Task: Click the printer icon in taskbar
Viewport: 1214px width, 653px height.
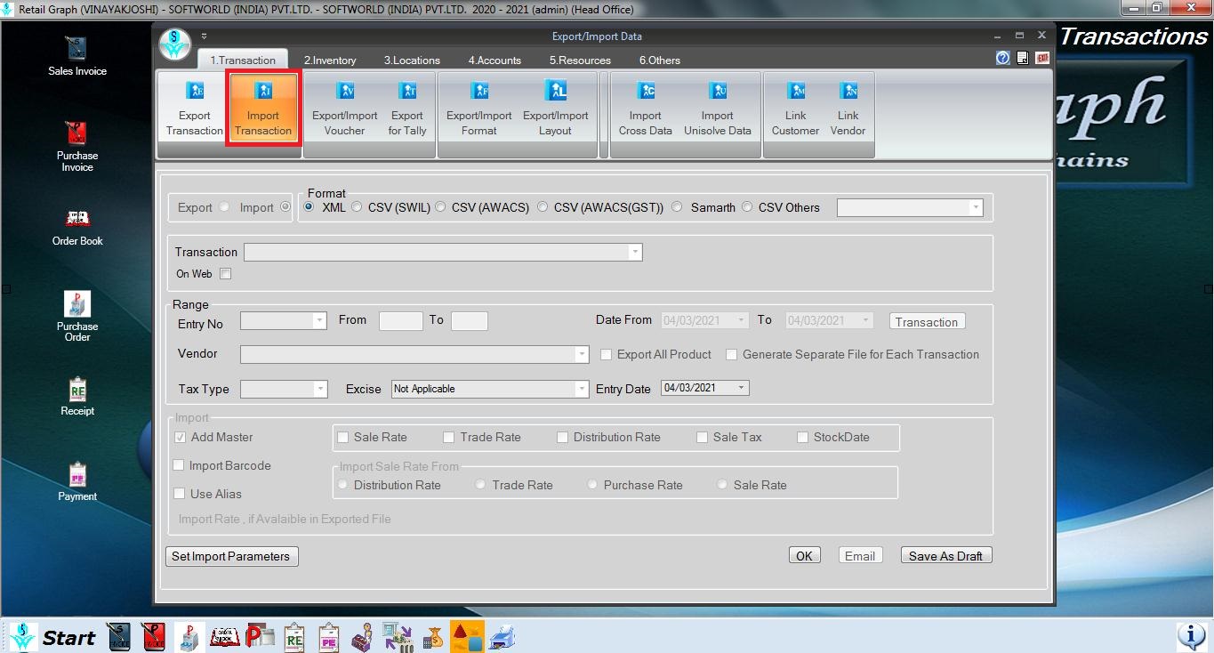Action: point(502,637)
